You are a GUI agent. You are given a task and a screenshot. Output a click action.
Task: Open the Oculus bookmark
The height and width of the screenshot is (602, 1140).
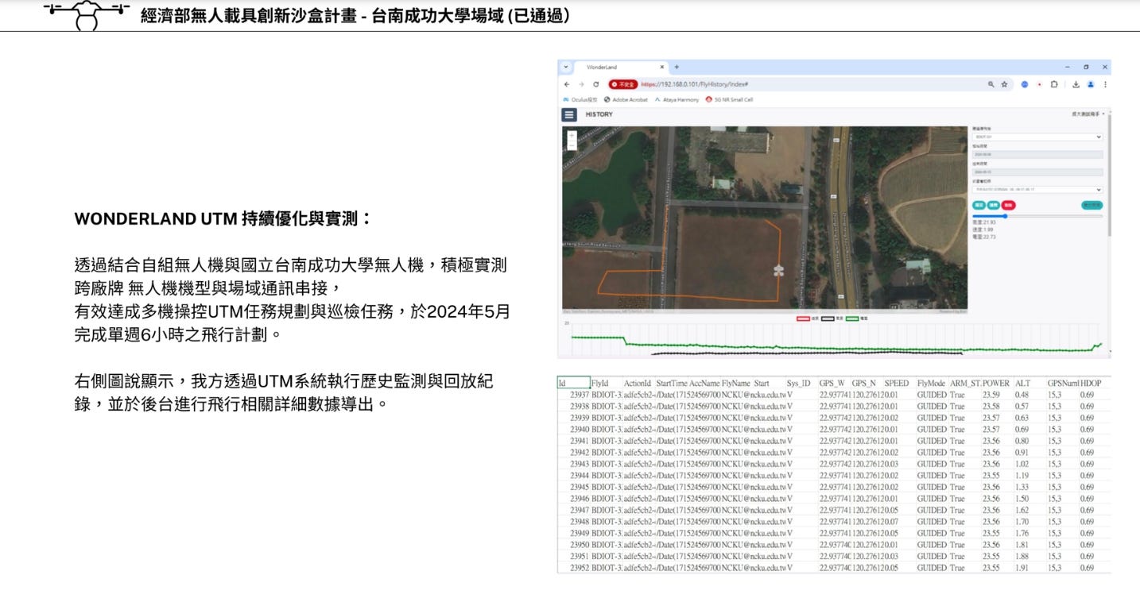[580, 99]
